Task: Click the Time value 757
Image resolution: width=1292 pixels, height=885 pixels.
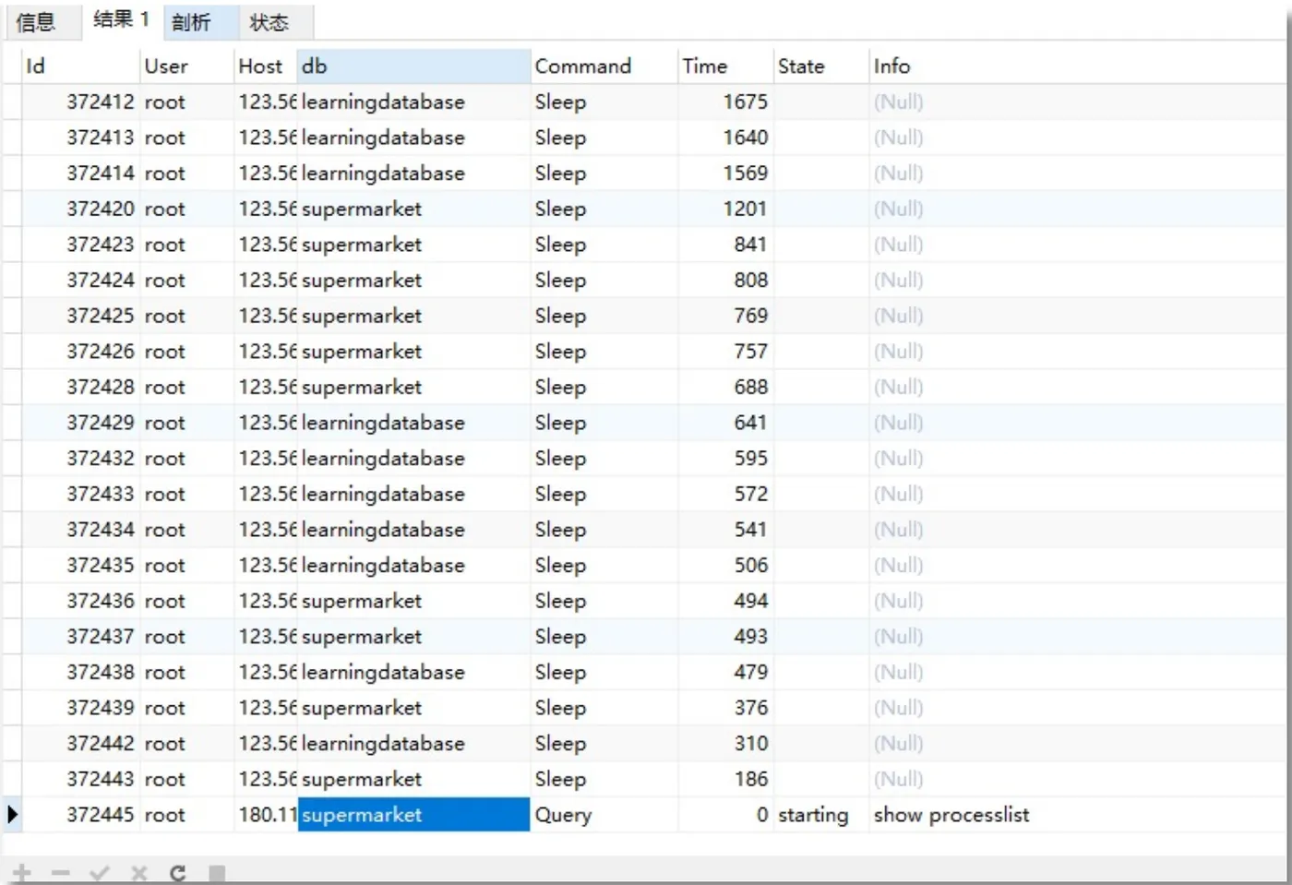Action: click(750, 352)
